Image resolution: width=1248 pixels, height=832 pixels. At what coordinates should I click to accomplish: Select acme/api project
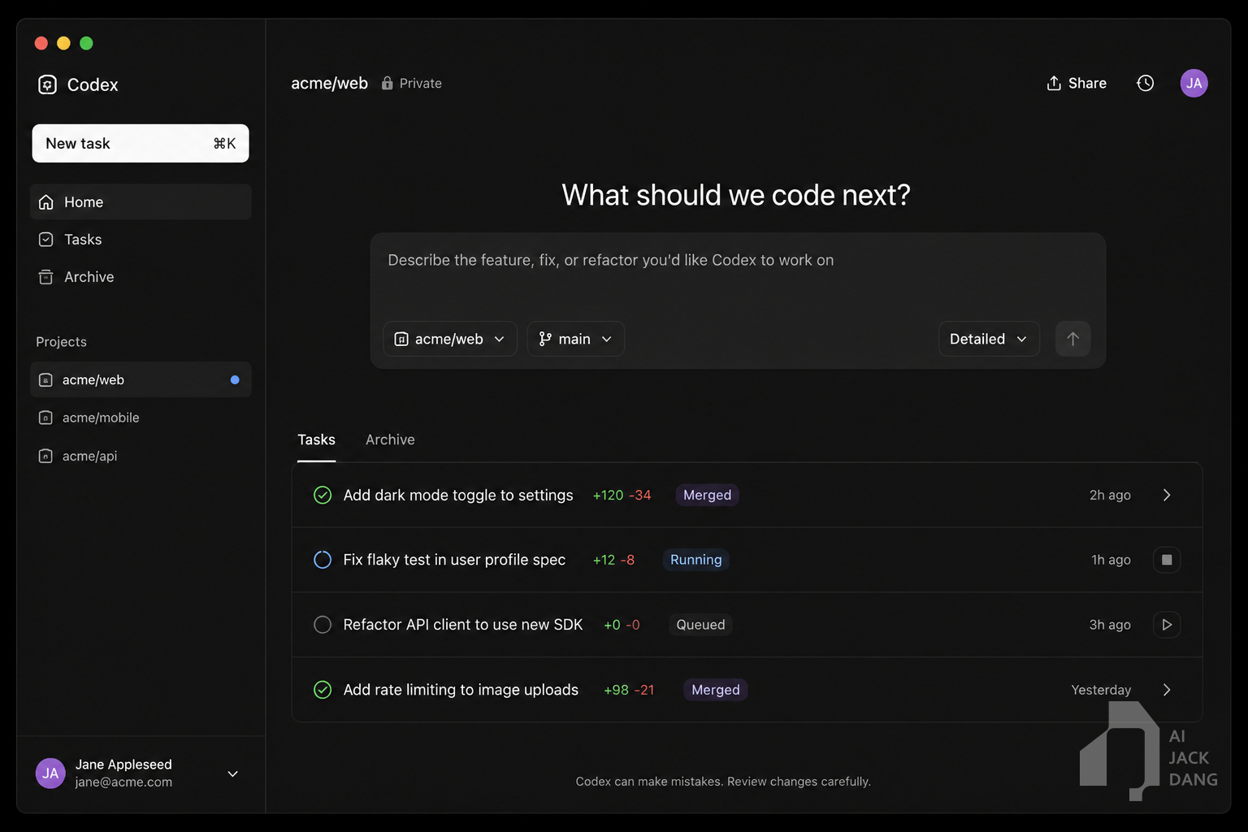click(141, 456)
